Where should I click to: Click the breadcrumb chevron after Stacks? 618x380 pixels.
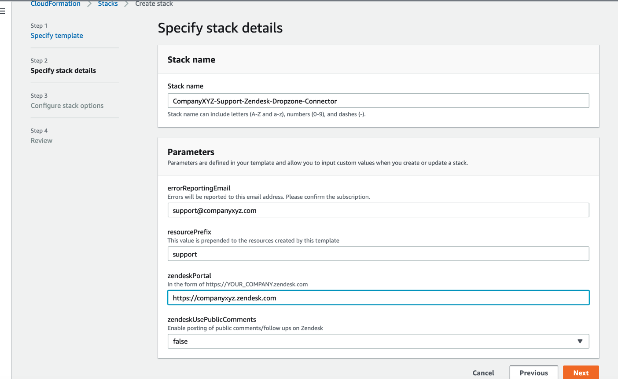[x=126, y=4]
